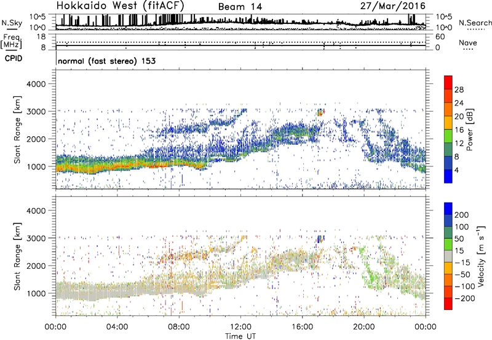This screenshot has height=340, width=492.
Task: Click the '-50' velocity colorbar tick
Action: coord(462,274)
